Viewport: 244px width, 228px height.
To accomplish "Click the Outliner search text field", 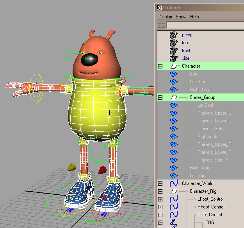I will pos(205,25).
